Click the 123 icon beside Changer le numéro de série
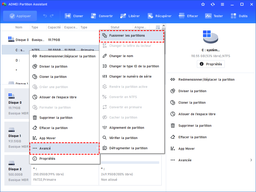 [x=104, y=76]
